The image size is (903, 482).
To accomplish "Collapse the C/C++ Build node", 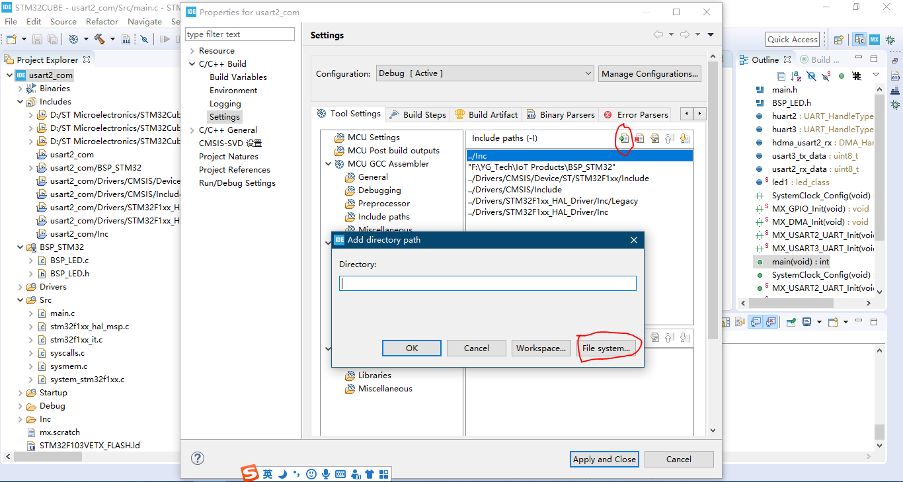I will 192,64.
